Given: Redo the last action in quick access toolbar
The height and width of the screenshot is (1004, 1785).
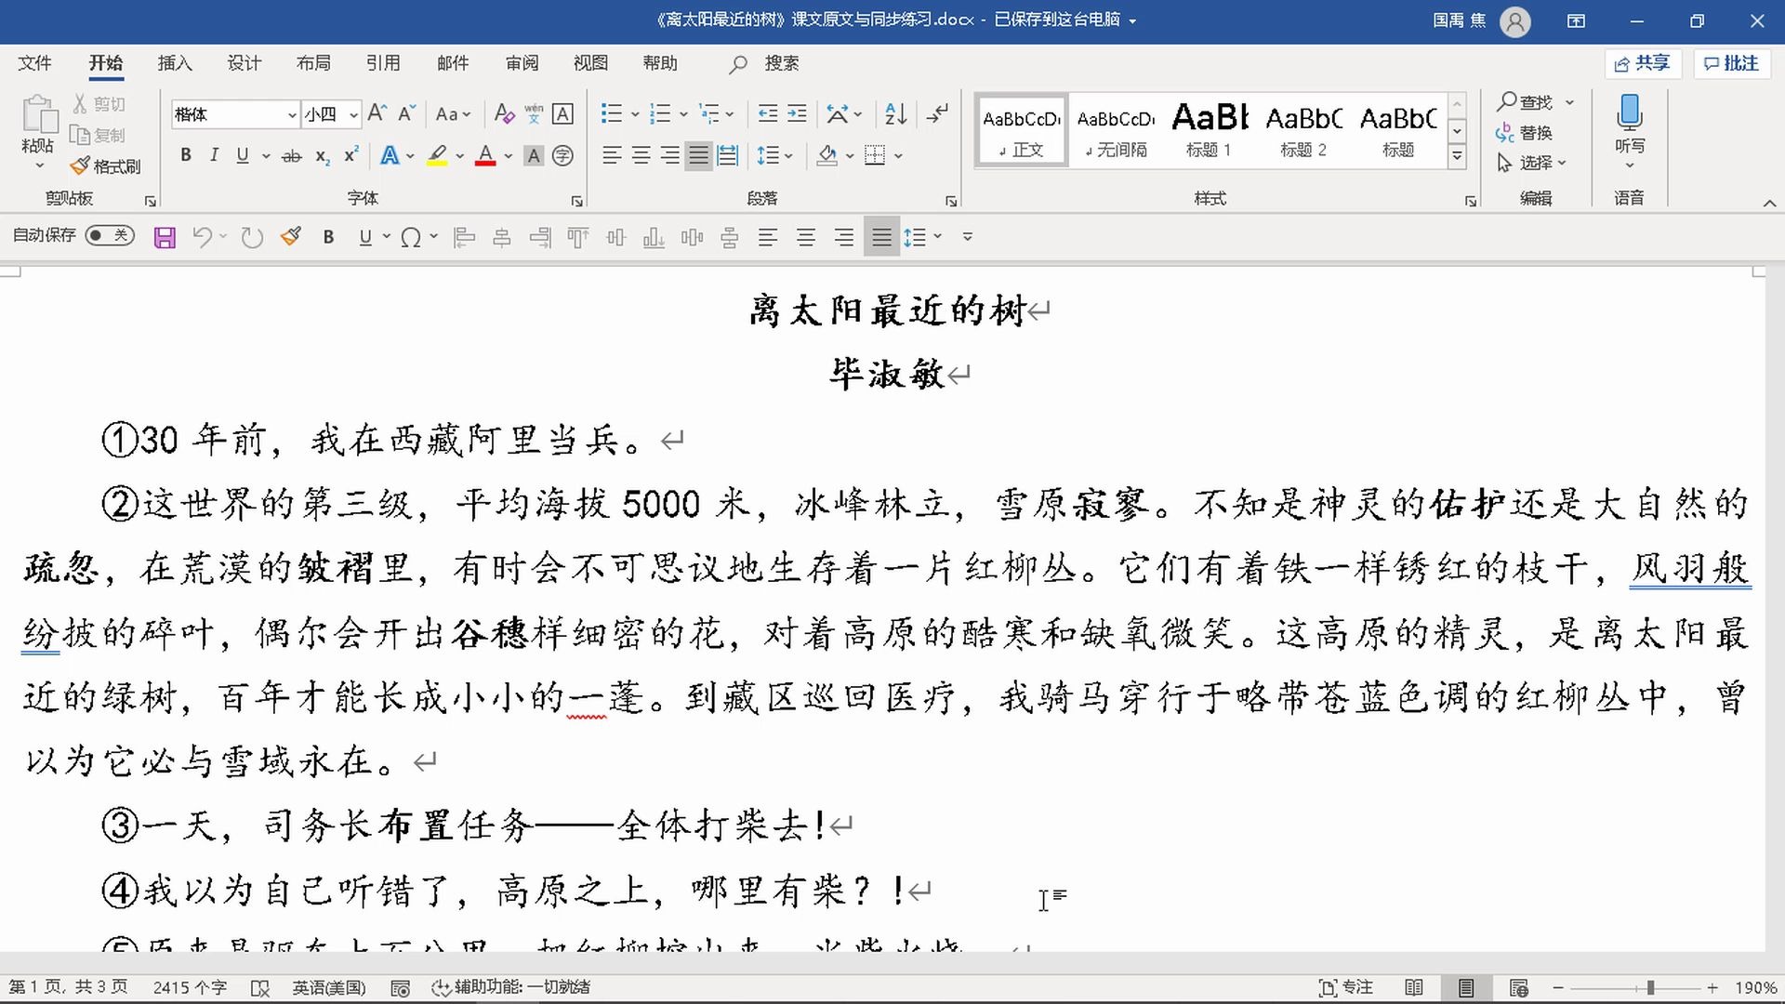Looking at the screenshot, I should pyautogui.click(x=252, y=238).
